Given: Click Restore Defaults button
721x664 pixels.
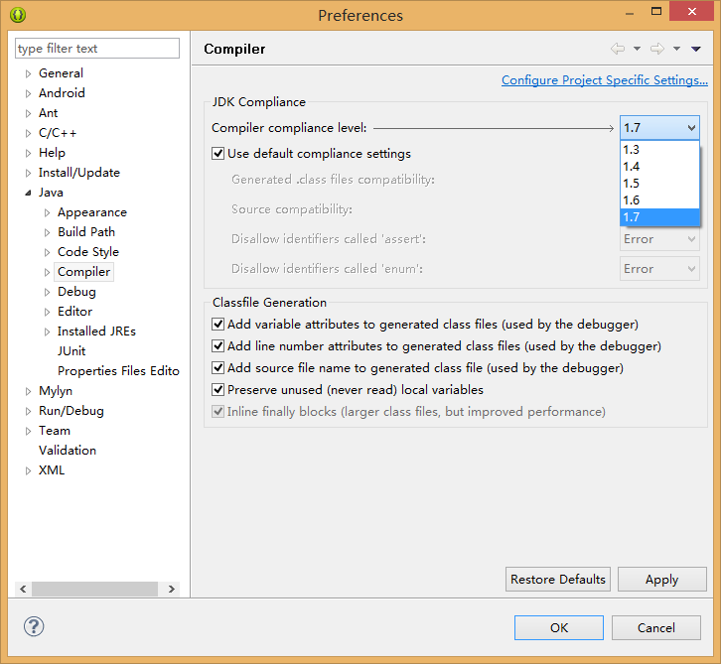Looking at the screenshot, I should click(x=558, y=579).
